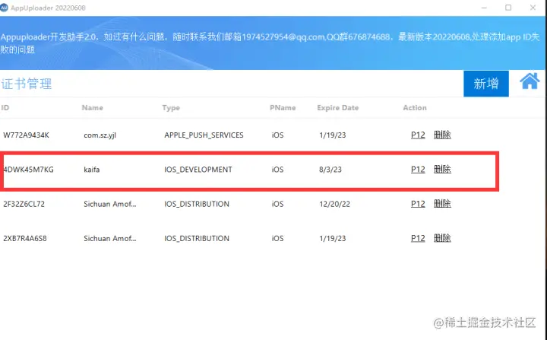547x340 pixels.
Task: Minimize the AppUploader window
Action: pos(484,8)
